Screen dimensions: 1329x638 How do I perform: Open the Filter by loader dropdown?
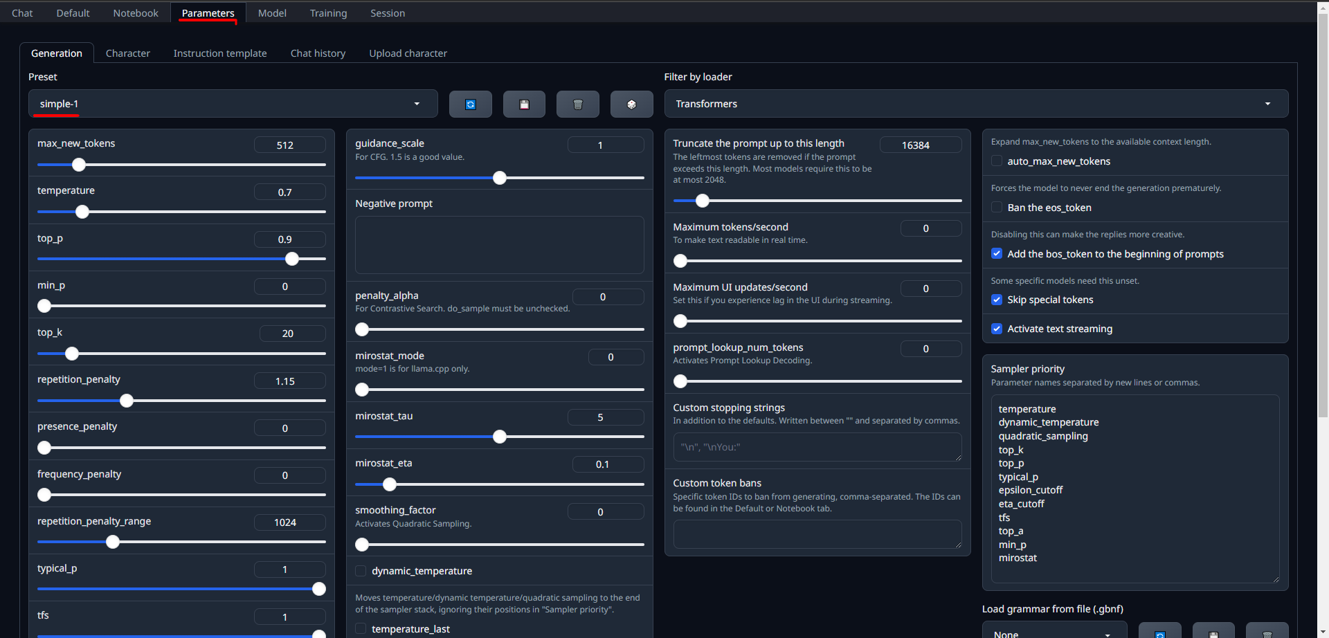point(976,104)
